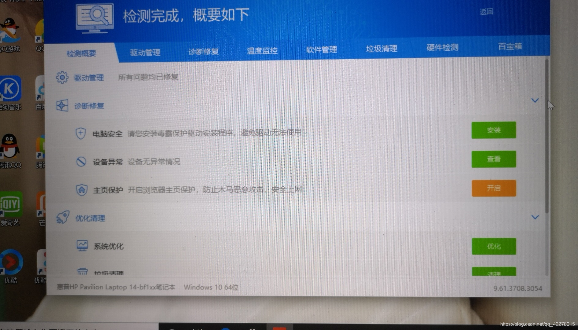Screen dimensions: 578x330
Task: Click the 设备异常 prohibited icon
Action: 81,161
